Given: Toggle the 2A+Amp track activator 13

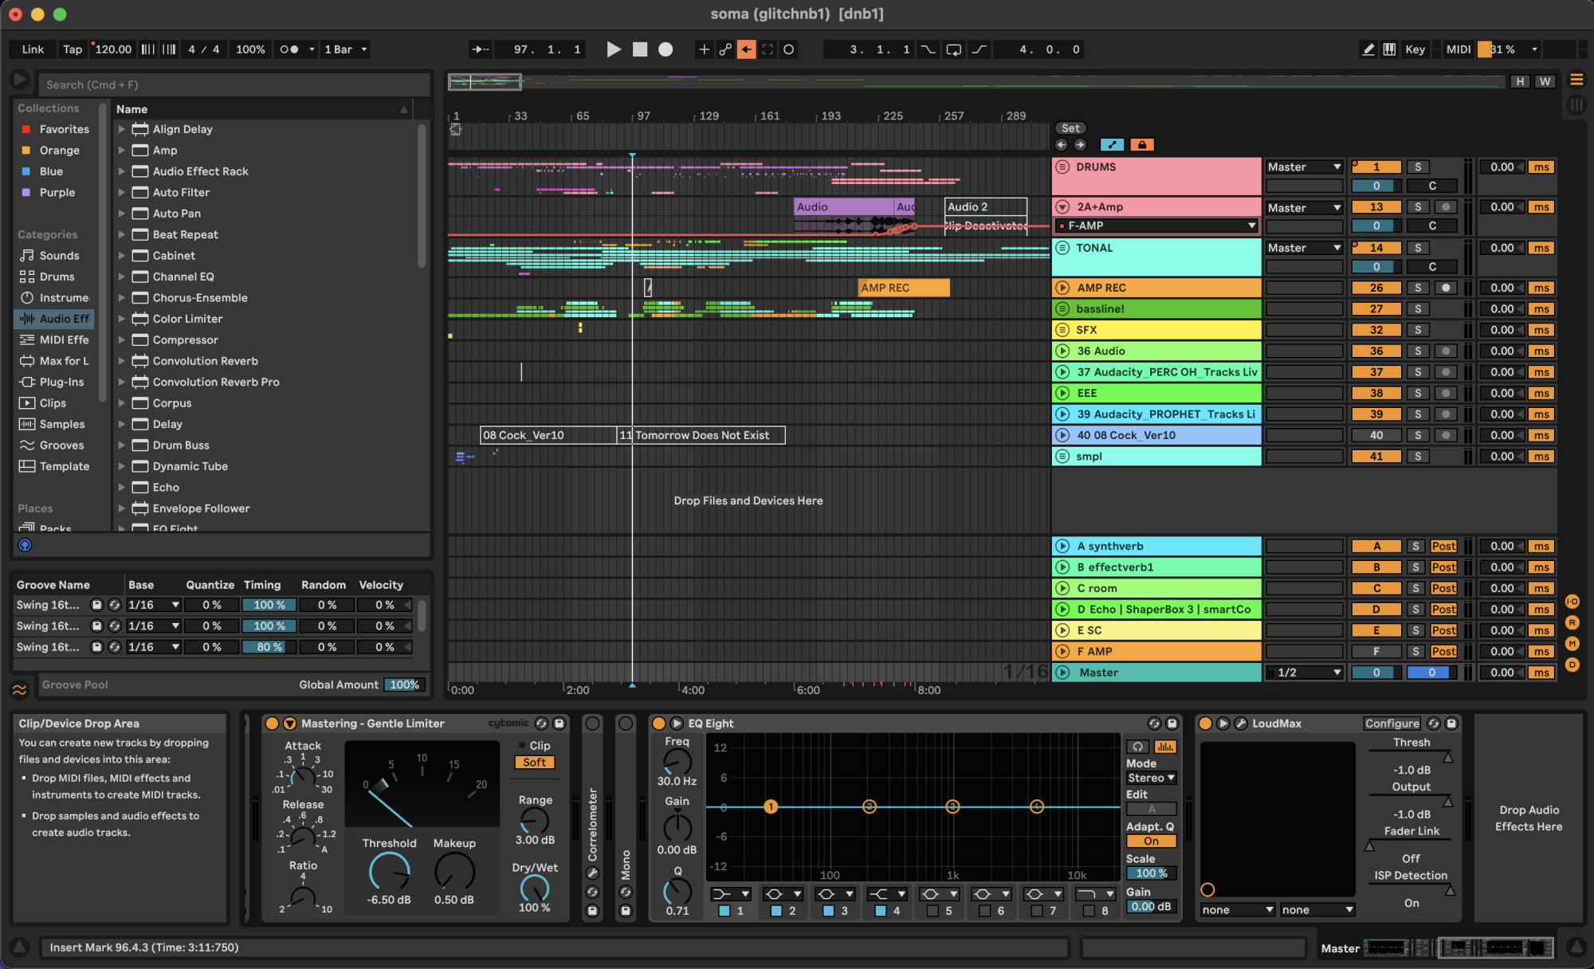Looking at the screenshot, I should 1376,207.
